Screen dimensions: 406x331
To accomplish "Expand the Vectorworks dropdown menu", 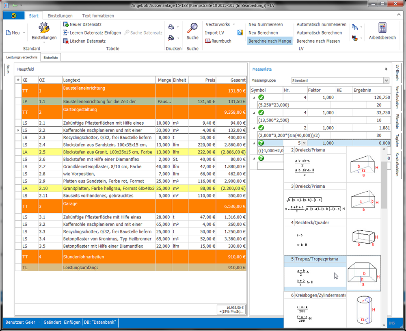I will [x=234, y=24].
